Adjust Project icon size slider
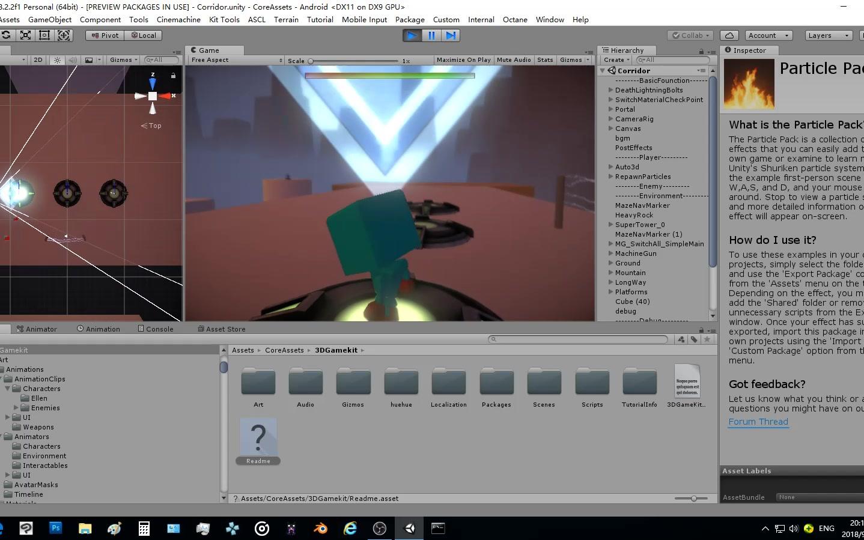The width and height of the screenshot is (864, 540). 690,499
